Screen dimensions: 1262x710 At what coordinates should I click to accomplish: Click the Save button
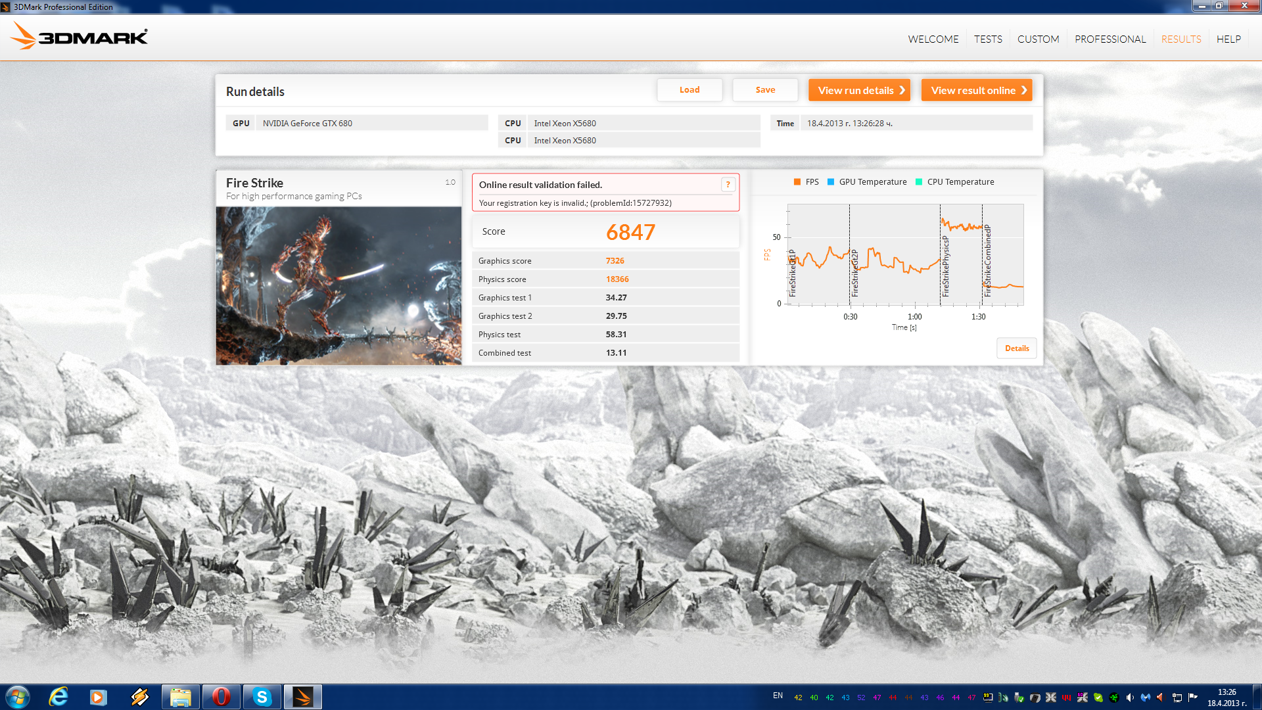pos(765,90)
